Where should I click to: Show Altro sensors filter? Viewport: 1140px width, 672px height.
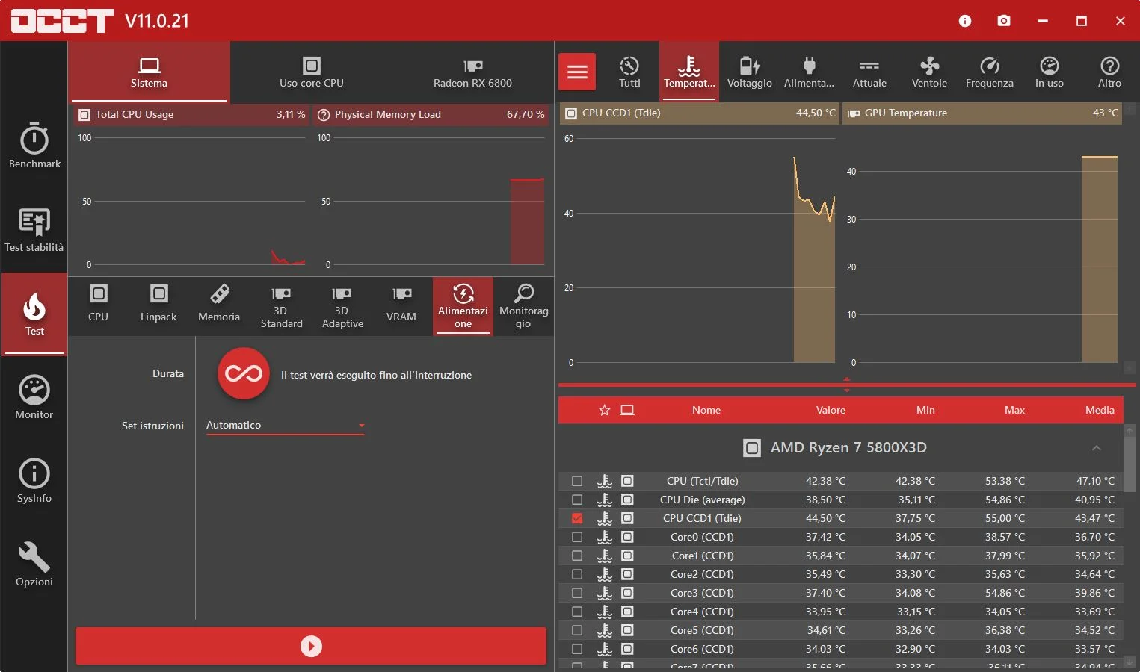coord(1109,72)
